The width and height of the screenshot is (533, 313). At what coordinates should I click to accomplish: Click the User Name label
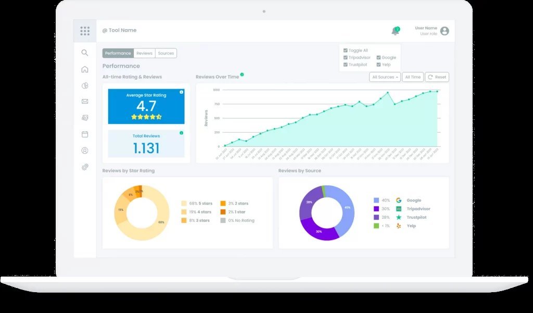click(x=426, y=28)
